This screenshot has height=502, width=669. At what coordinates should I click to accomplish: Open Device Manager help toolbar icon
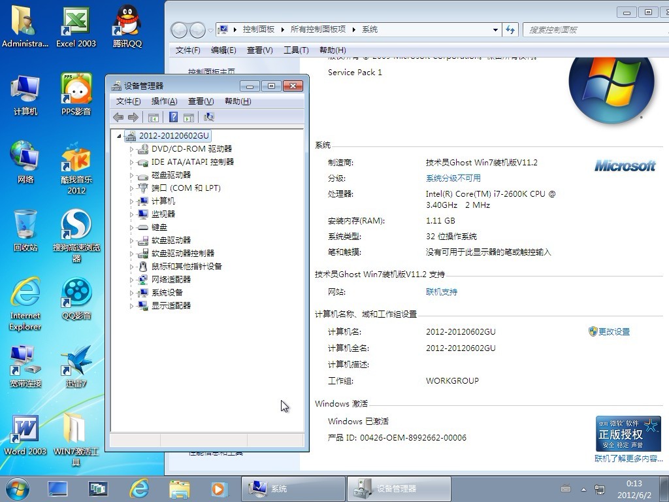coord(173,117)
